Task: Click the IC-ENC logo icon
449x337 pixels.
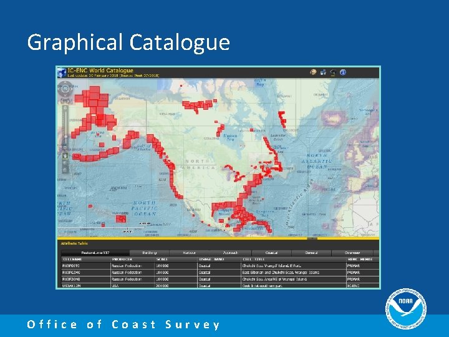Action: (62, 72)
